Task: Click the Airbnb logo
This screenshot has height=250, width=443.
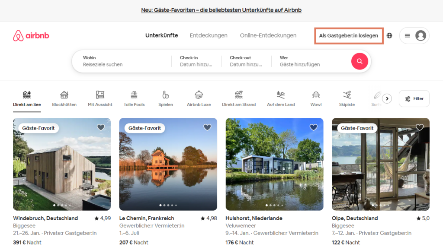Action: pyautogui.click(x=31, y=35)
